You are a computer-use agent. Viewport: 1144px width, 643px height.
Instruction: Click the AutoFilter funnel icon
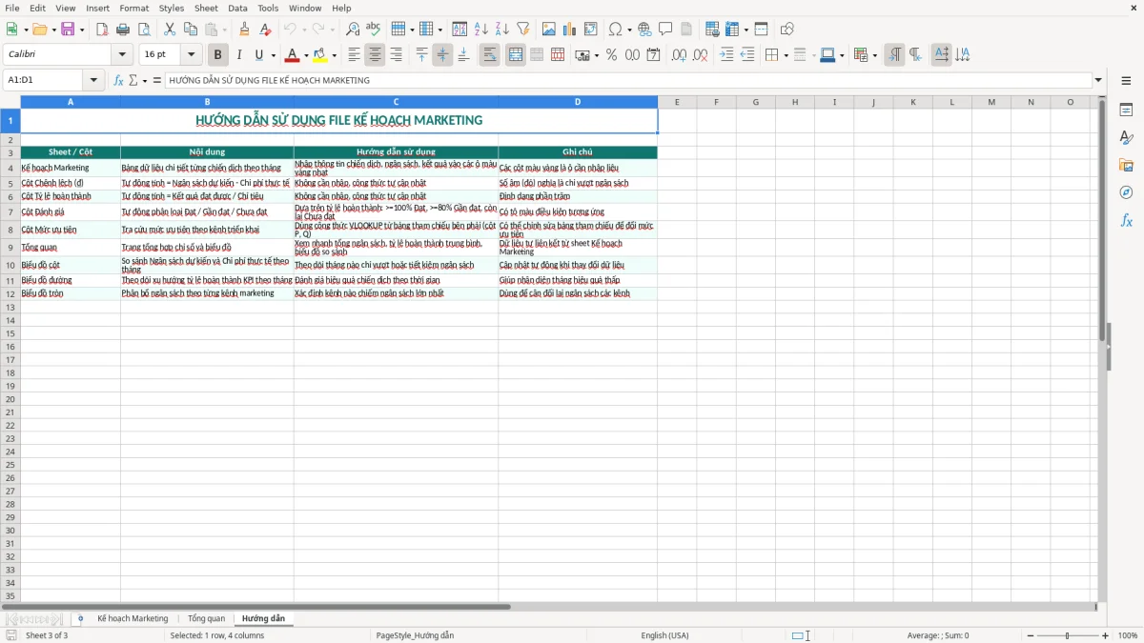pyautogui.click(x=523, y=30)
